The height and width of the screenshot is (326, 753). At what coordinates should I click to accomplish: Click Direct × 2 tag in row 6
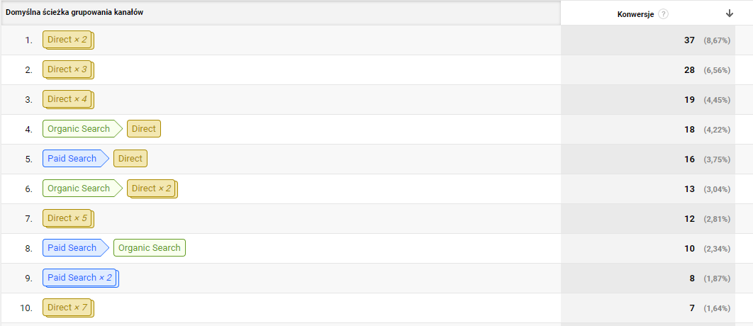tap(152, 189)
